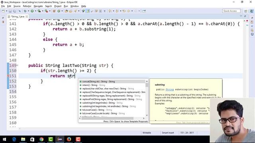Open the Back history dropdown arrow
The height and width of the screenshot is (143, 255).
(x=132, y=11)
